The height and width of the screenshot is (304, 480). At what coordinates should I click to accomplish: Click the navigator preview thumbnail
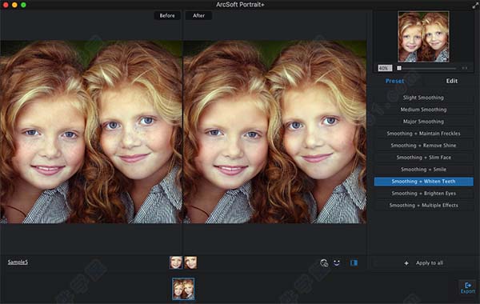pyautogui.click(x=423, y=37)
